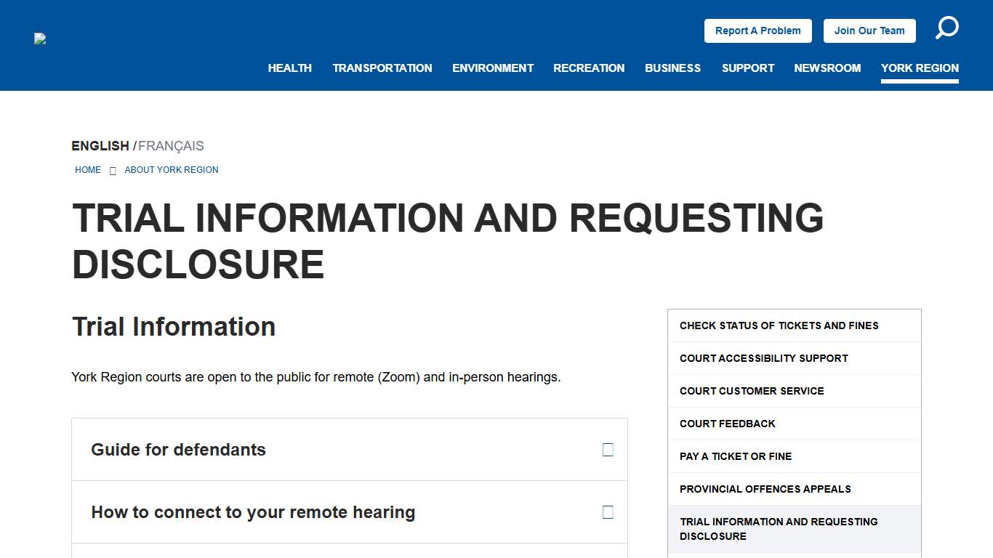Open the BUSINESS section
Image resolution: width=993 pixels, height=558 pixels.
(x=672, y=68)
